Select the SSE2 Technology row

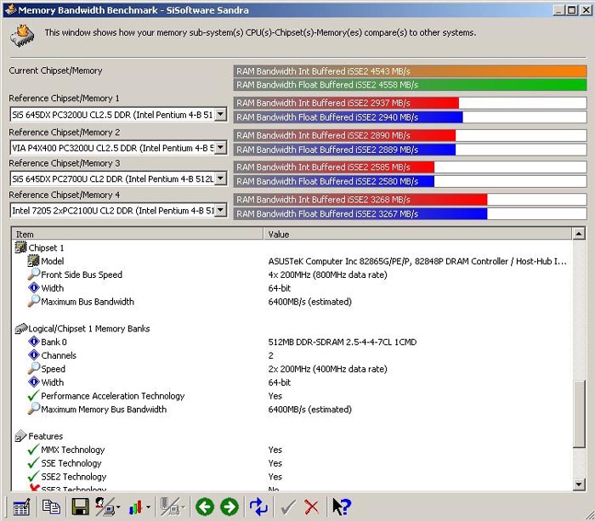[x=292, y=477]
